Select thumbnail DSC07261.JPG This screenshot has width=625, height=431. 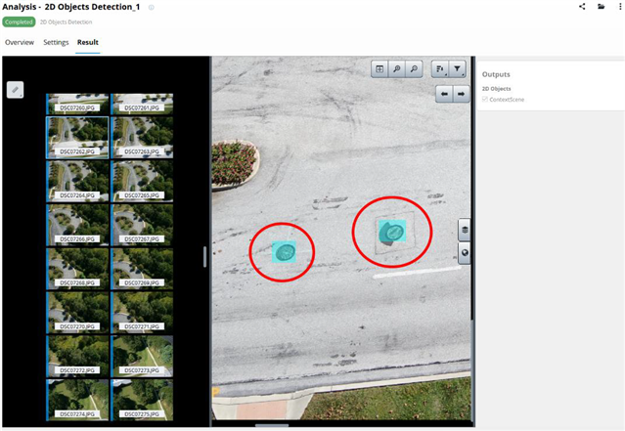click(x=142, y=104)
